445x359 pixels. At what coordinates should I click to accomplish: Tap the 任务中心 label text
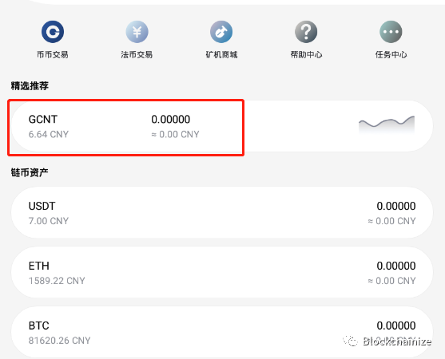pos(391,54)
